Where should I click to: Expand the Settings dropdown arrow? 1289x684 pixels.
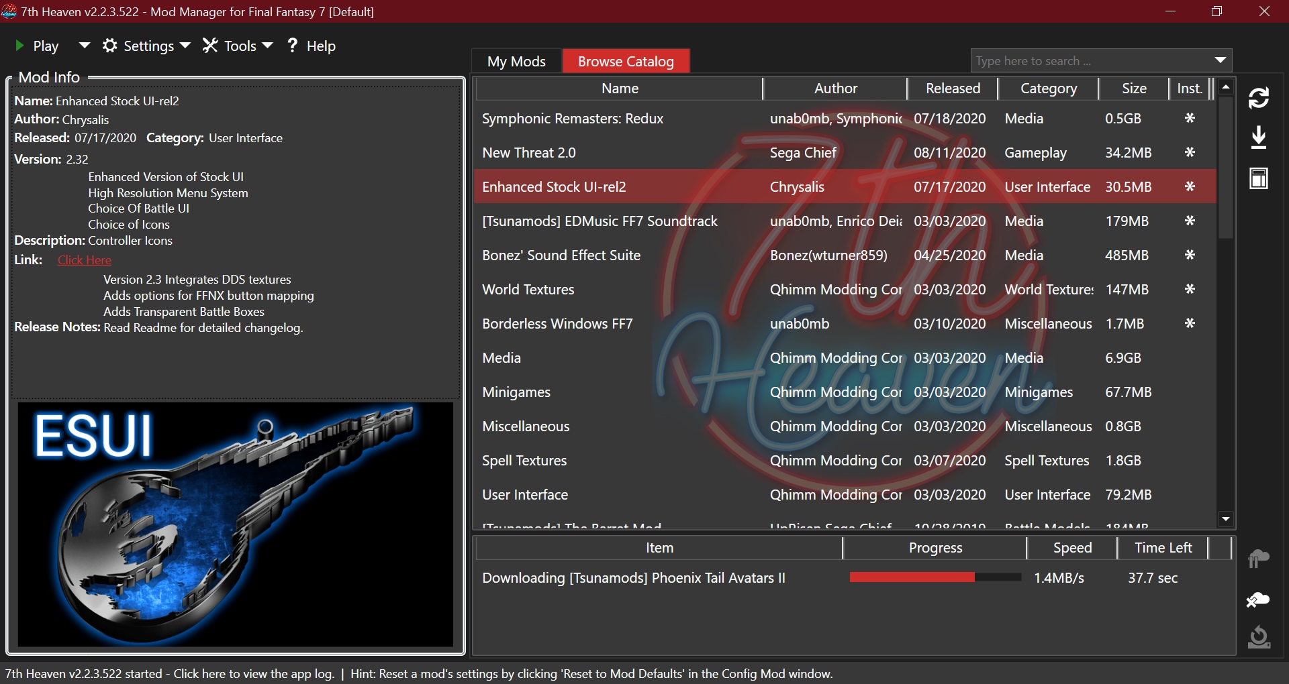point(185,46)
